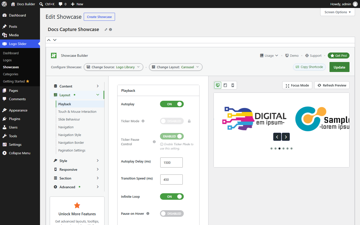Click the Create Showcase button
Viewport: 360px width, 225px height.
click(99, 17)
